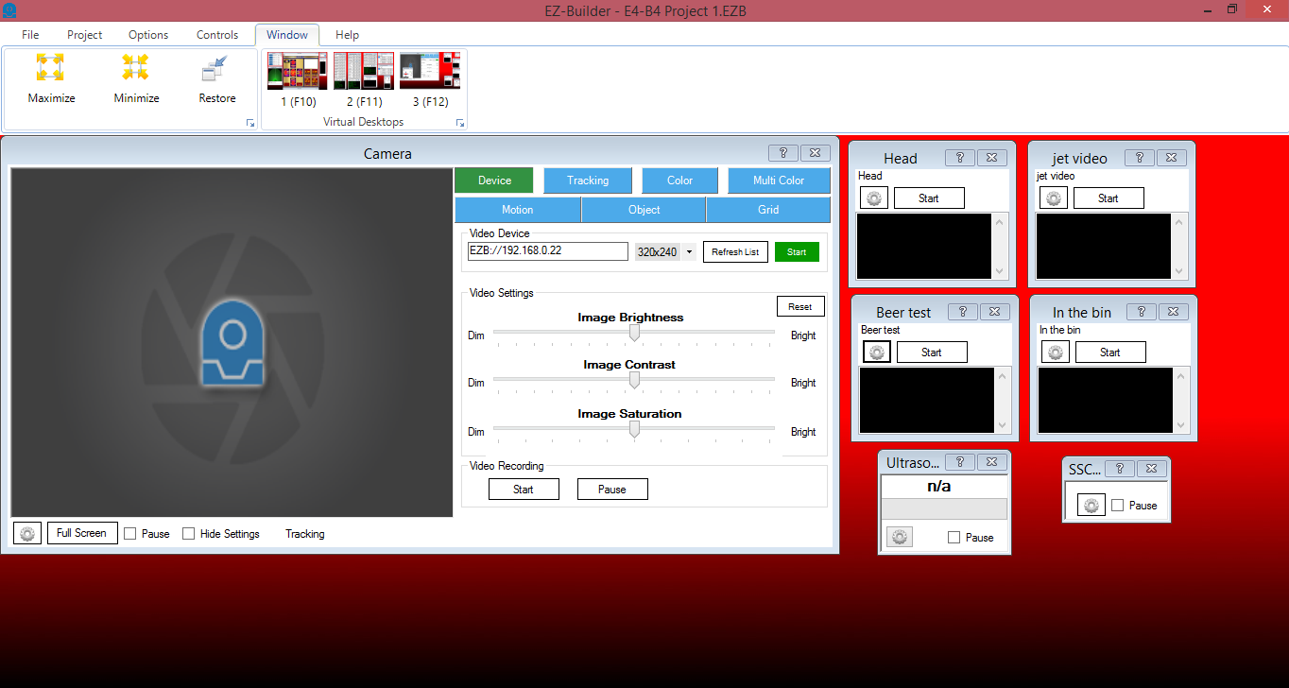Close the SSC panel

click(x=1151, y=468)
